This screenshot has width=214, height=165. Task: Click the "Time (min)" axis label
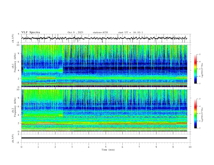click(x=108, y=150)
